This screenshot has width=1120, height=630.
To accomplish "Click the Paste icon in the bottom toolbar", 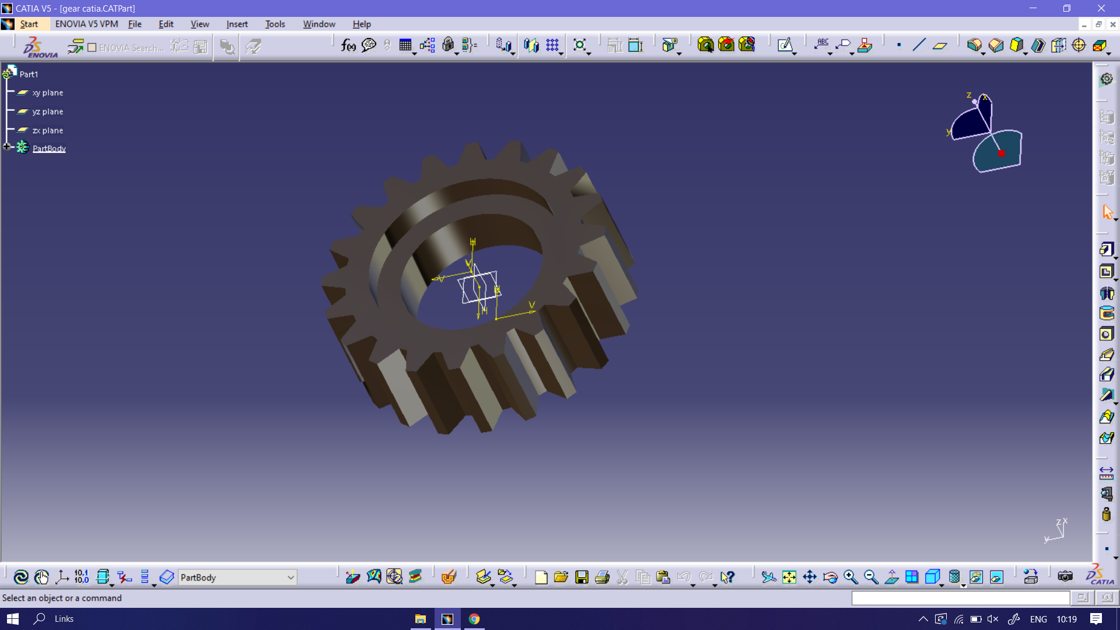I will (663, 577).
